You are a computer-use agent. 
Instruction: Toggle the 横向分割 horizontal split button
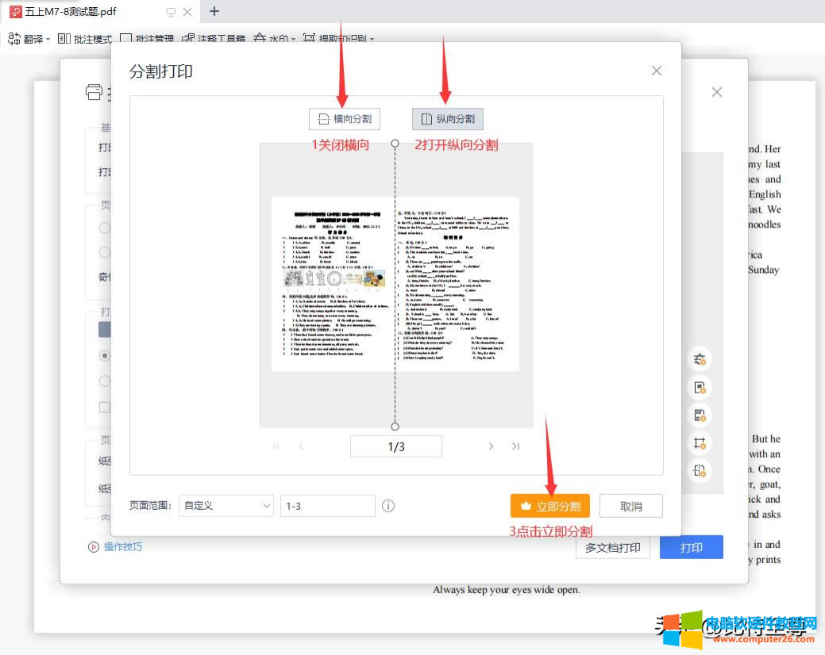pyautogui.click(x=345, y=119)
